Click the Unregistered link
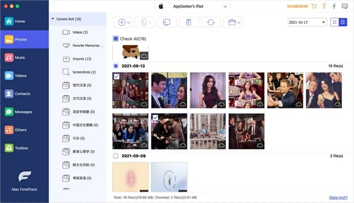 click(x=297, y=7)
